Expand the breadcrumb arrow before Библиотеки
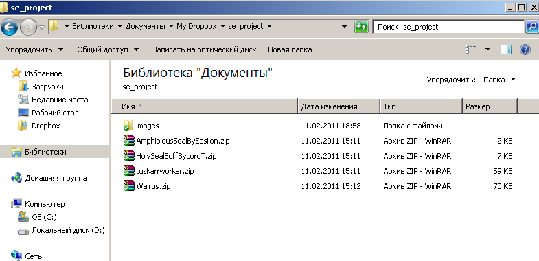Viewport: 539px width, 261px height. pos(67,27)
